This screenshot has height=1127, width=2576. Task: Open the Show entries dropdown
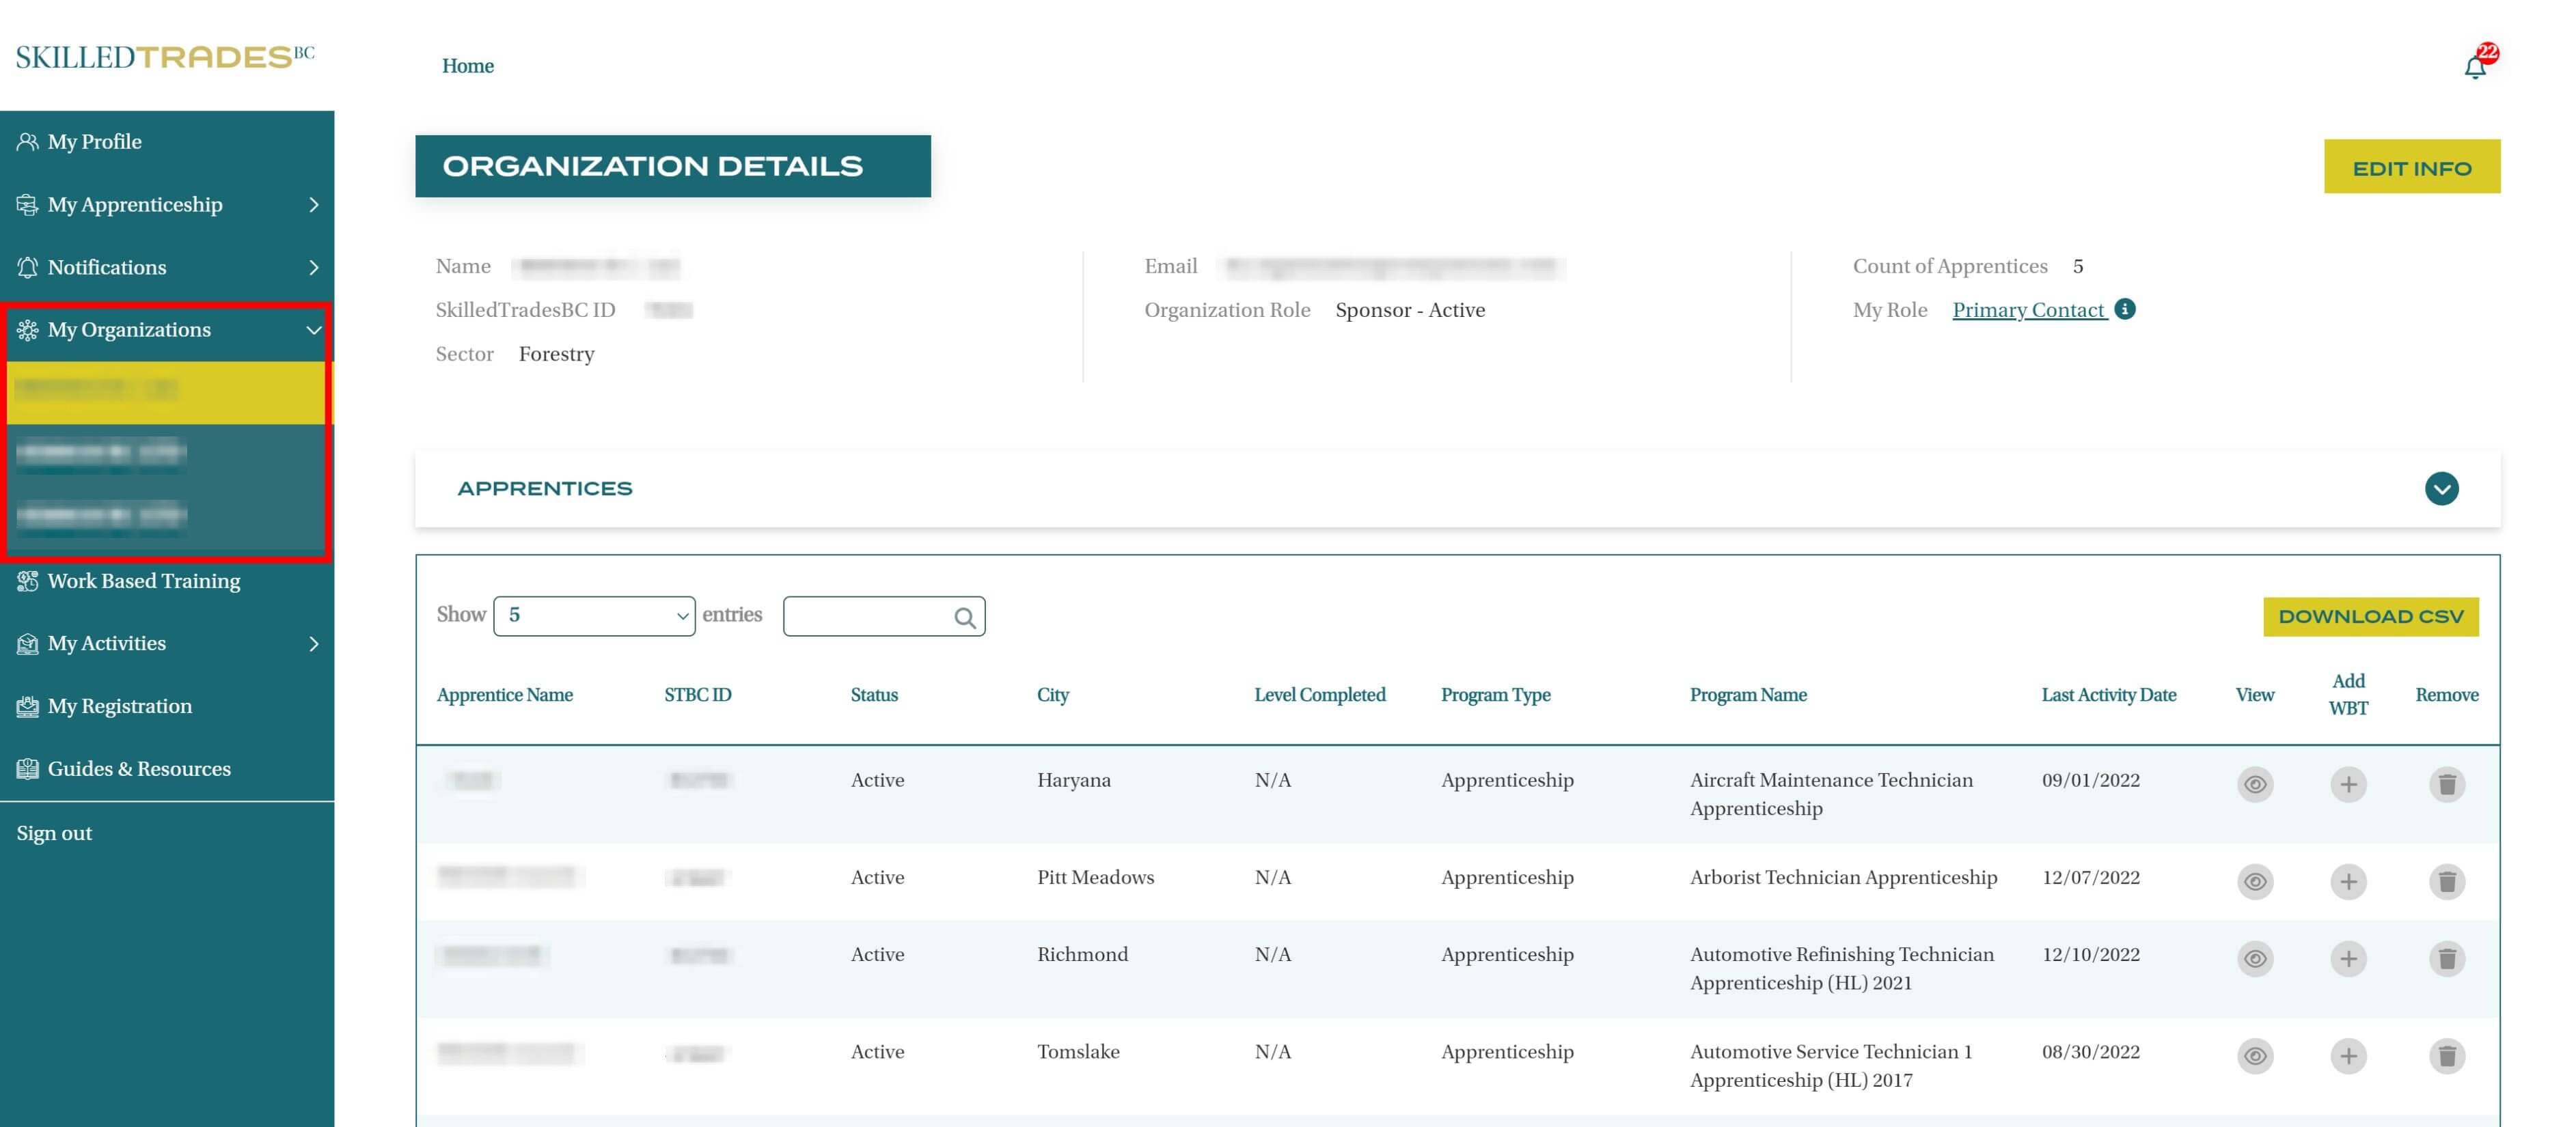point(594,616)
